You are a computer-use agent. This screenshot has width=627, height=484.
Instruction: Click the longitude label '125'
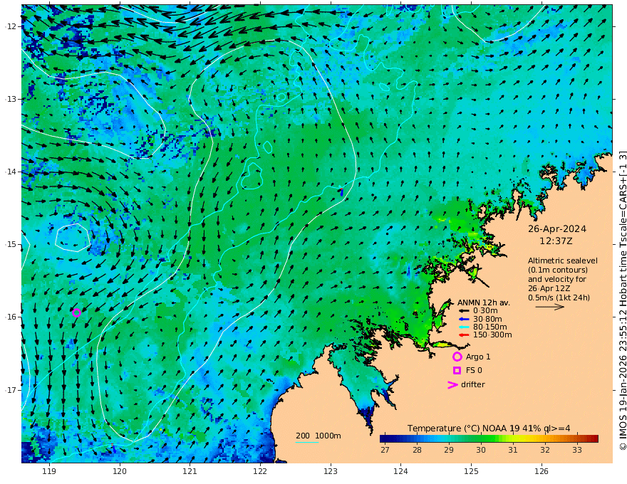pyautogui.click(x=471, y=471)
